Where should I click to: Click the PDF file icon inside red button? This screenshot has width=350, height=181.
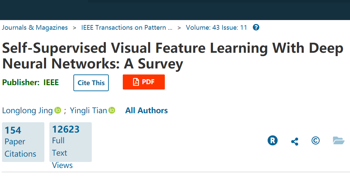click(136, 82)
